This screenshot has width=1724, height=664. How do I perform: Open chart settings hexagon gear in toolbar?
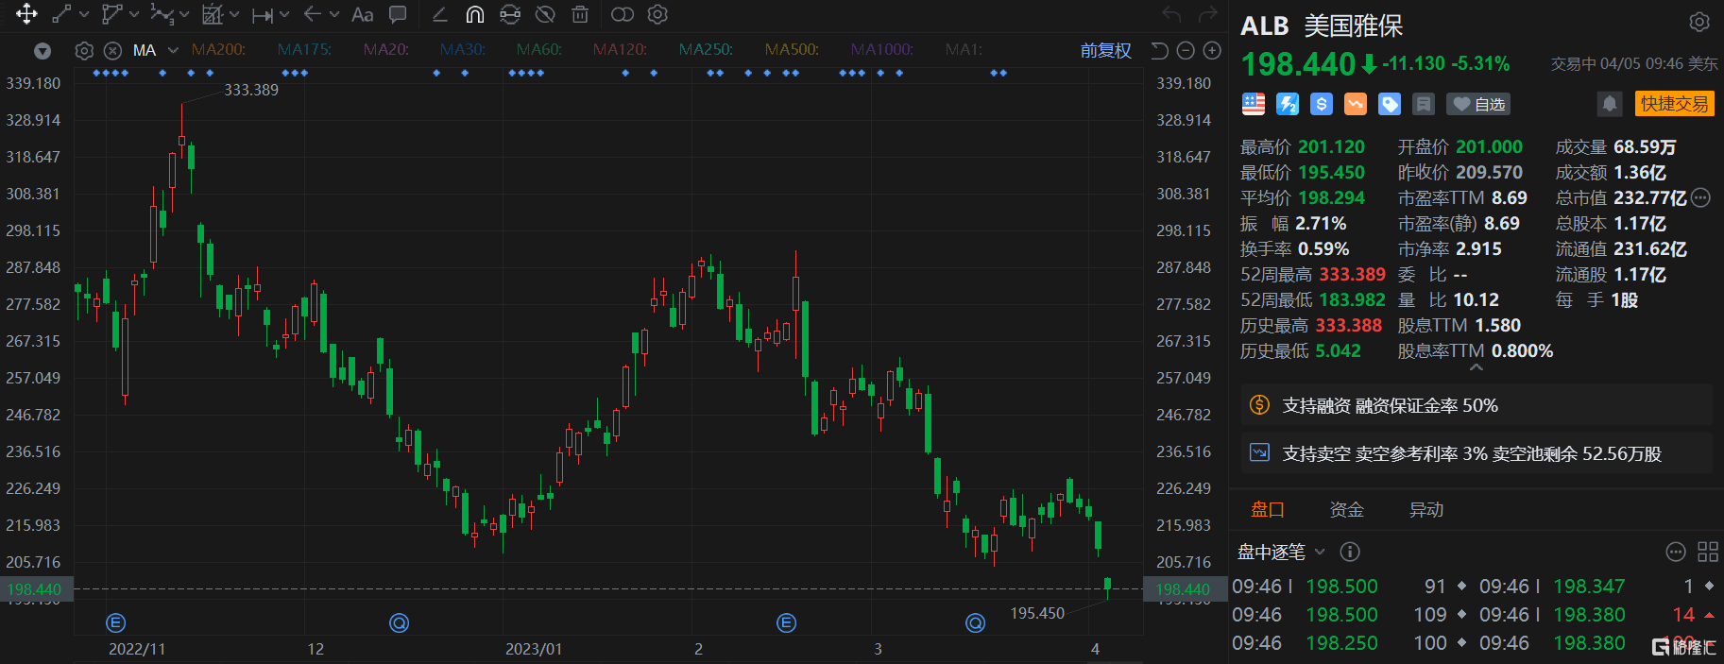[658, 14]
